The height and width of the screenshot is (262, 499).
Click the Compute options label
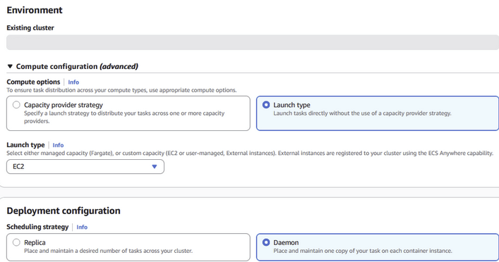pyautogui.click(x=33, y=82)
